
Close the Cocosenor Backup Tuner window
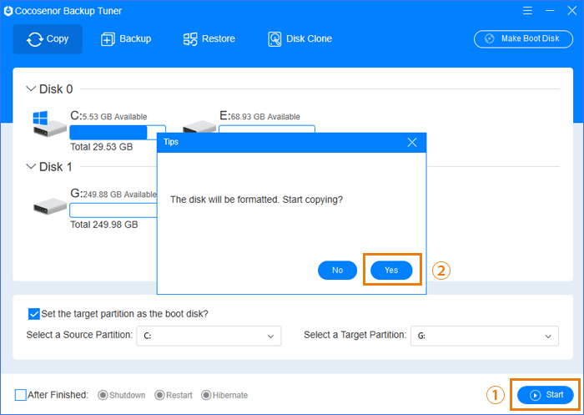pos(572,11)
